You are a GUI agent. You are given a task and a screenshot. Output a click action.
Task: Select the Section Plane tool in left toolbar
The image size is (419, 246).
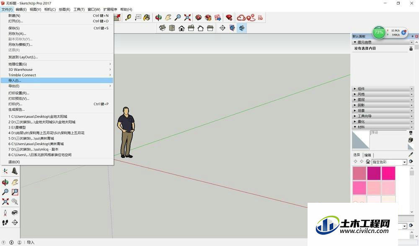(15, 222)
